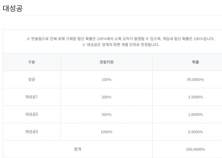Click the 100% experience value cell
Image resolution: width=222 pixels, height=158 pixels.
click(106, 80)
